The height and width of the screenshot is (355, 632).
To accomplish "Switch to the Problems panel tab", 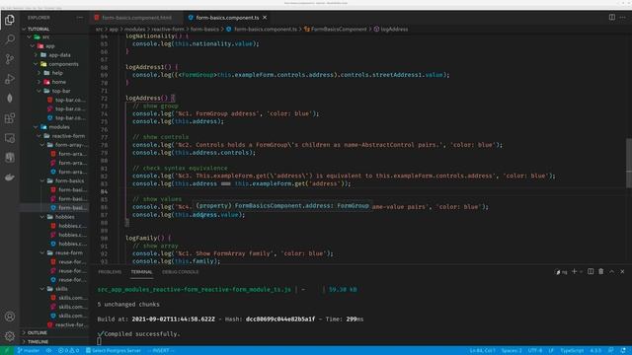I will (110, 272).
